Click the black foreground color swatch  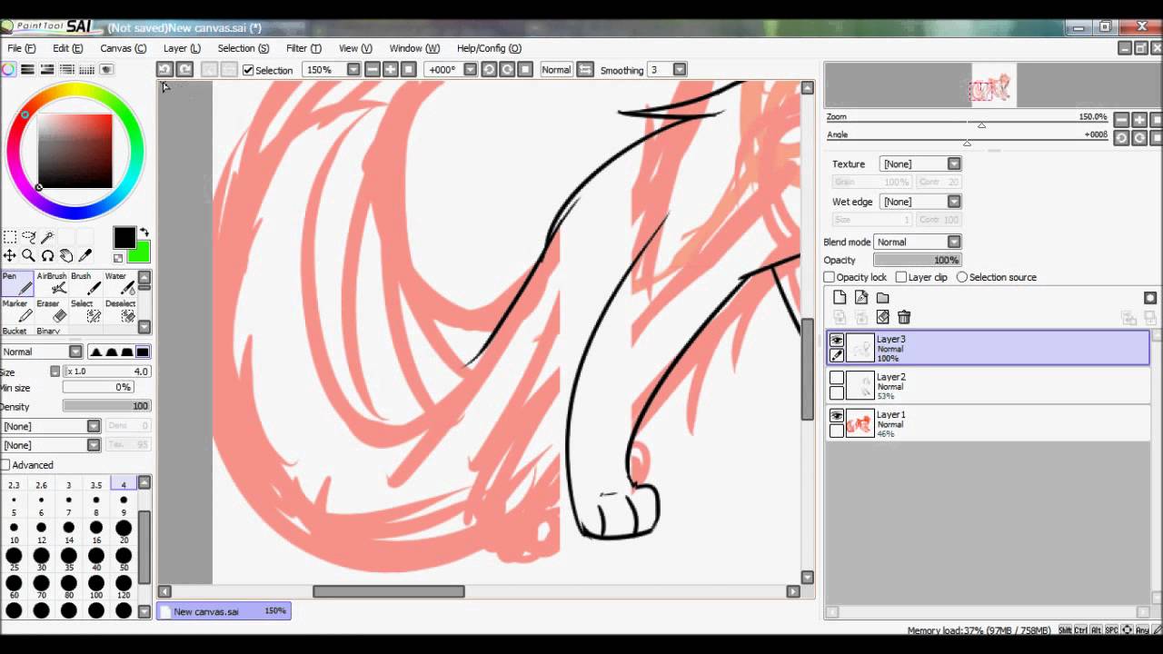tap(124, 238)
